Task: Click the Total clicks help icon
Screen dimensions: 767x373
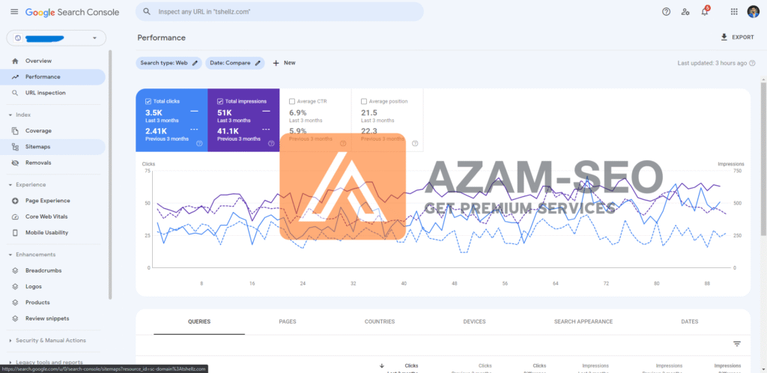Action: tap(198, 143)
